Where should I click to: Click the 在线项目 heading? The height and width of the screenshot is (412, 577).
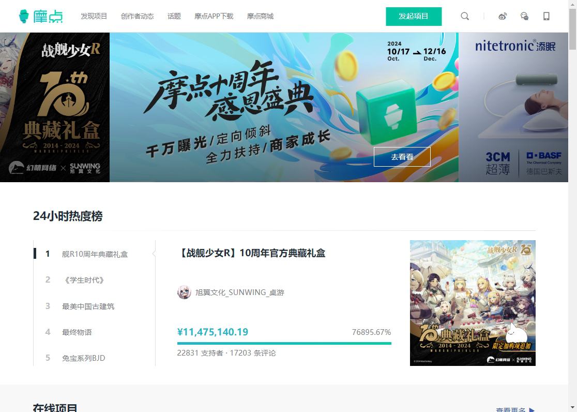55,407
